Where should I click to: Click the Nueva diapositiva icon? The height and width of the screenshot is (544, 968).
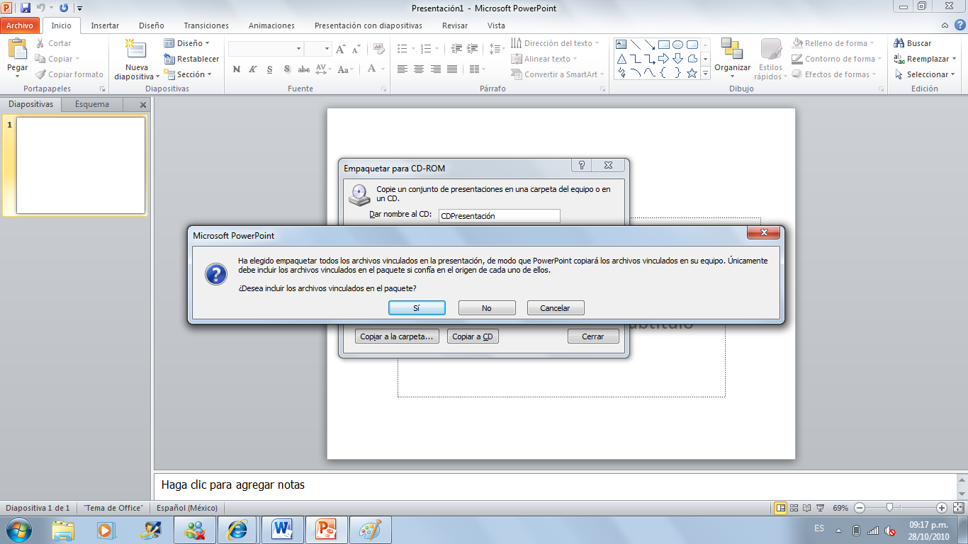[135, 50]
